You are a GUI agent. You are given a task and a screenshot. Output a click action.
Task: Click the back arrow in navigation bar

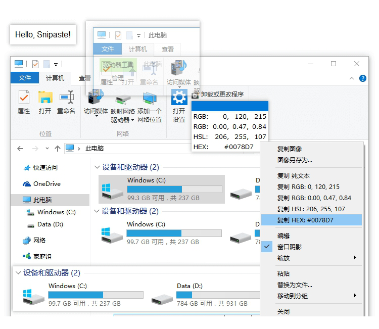[20, 149]
